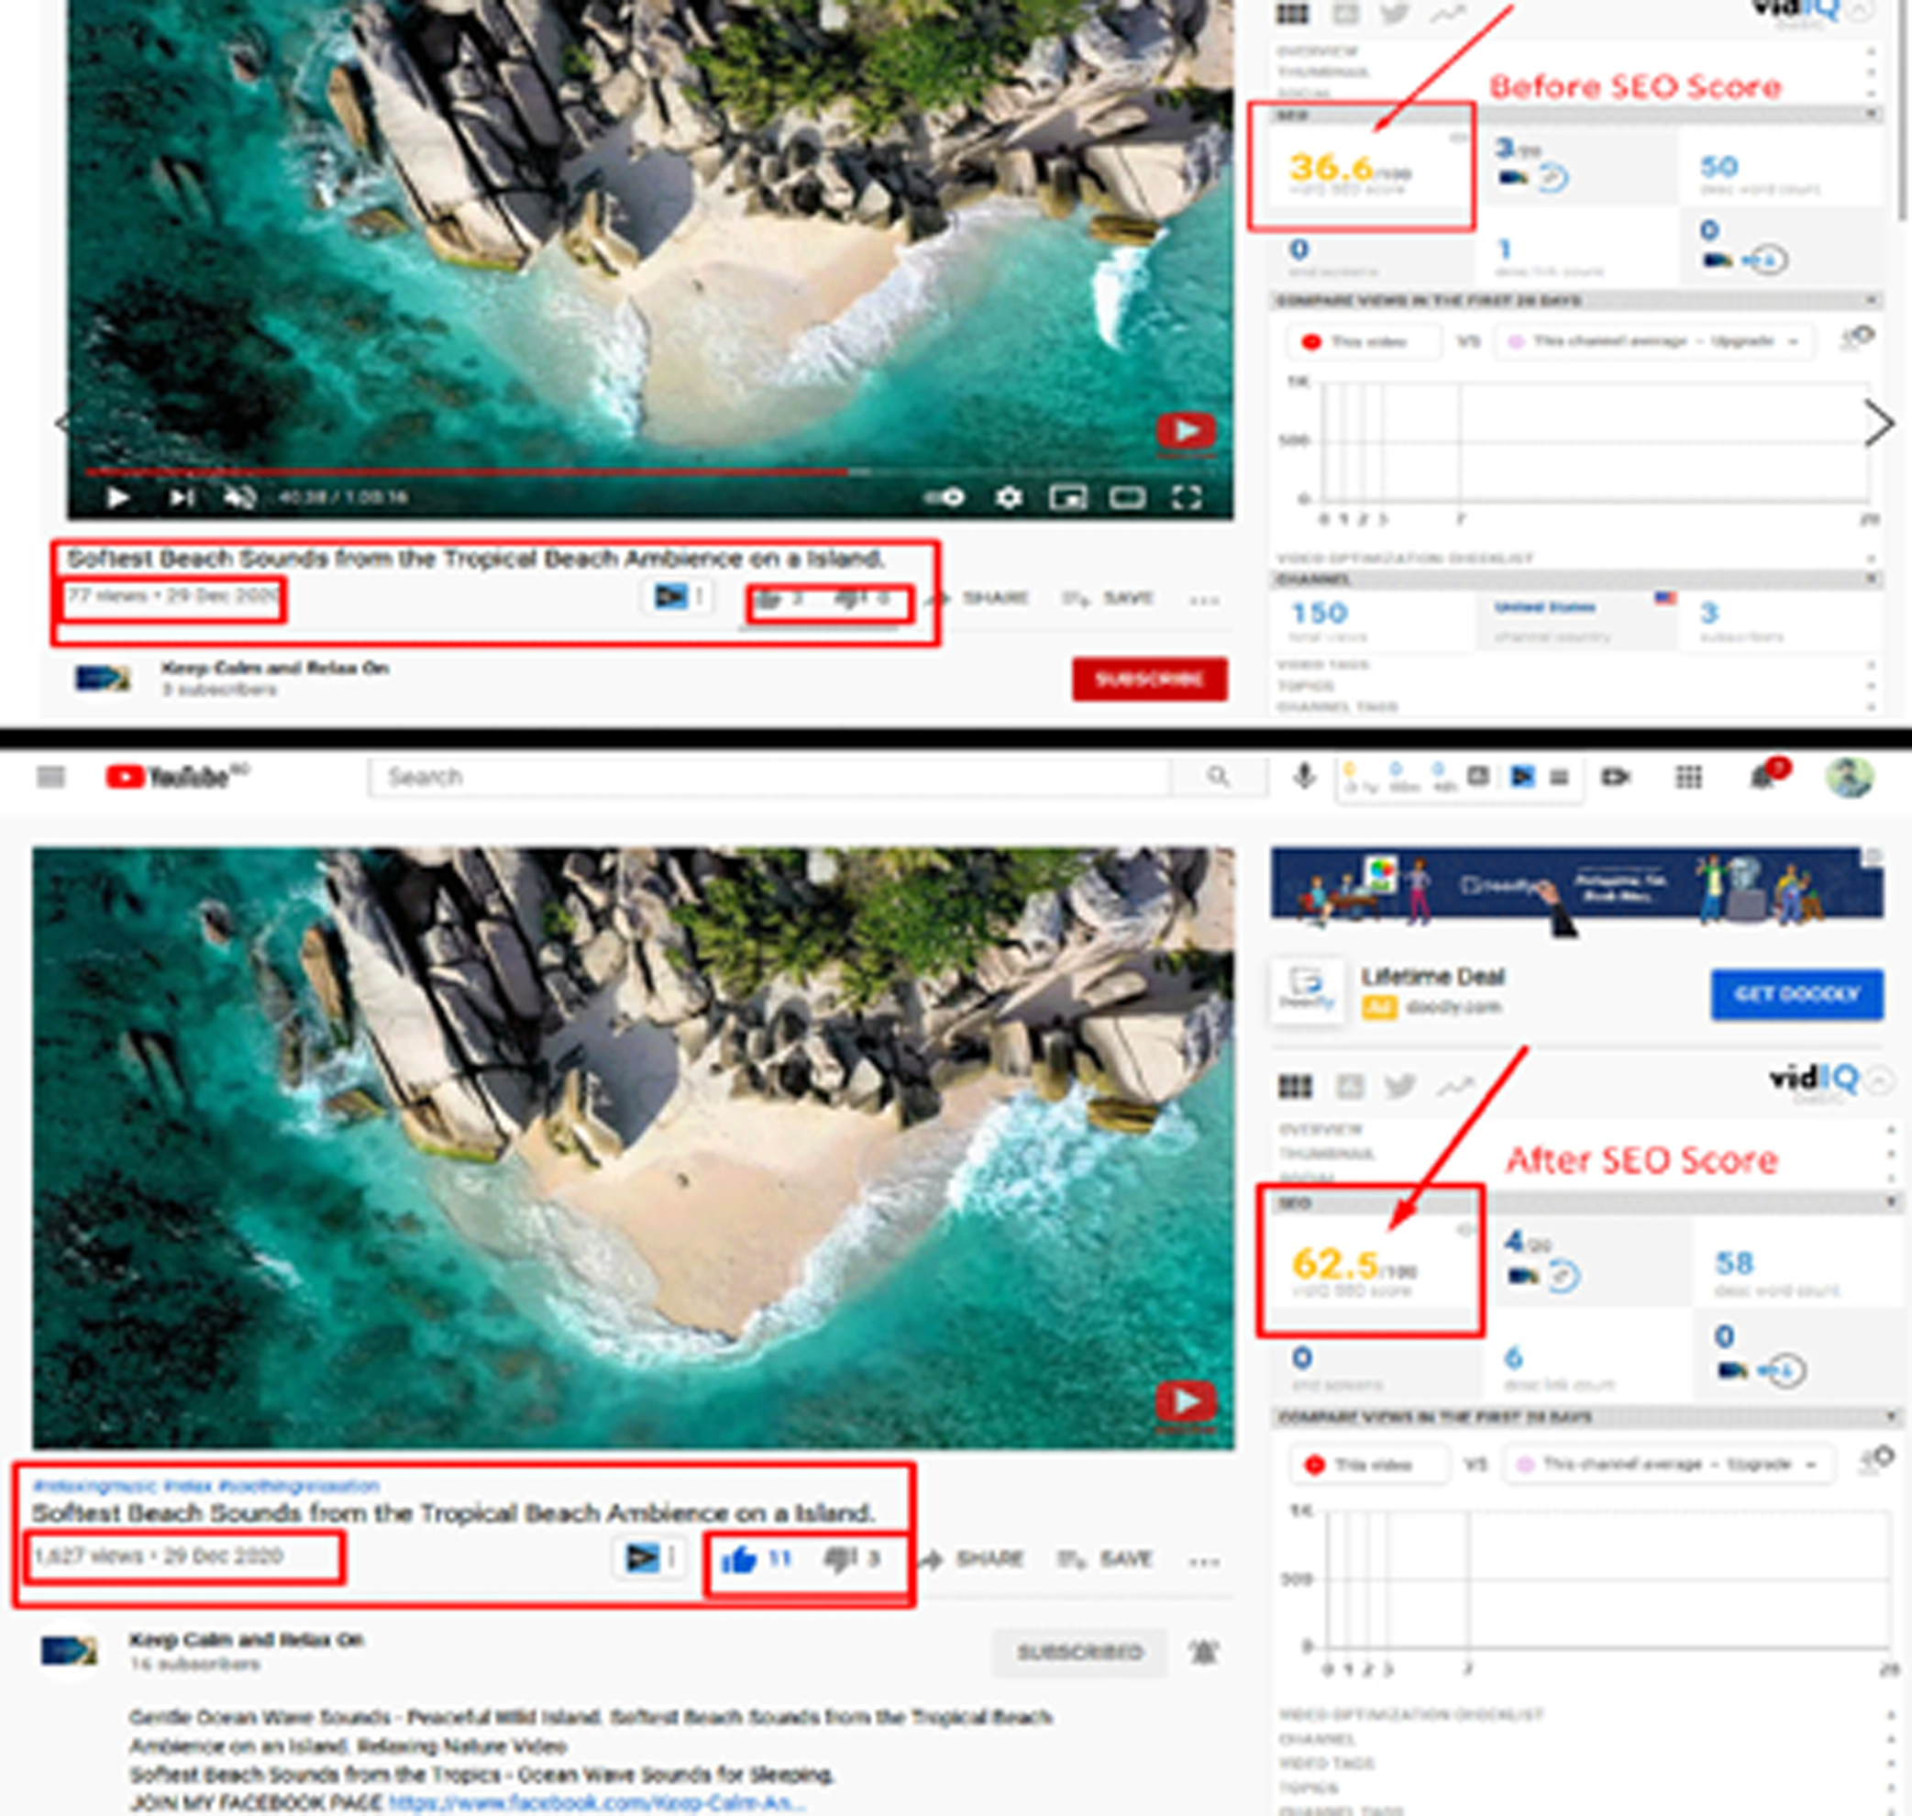The height and width of the screenshot is (1816, 1912).
Task: Click the Create video camera icon
Action: pyautogui.click(x=1618, y=776)
